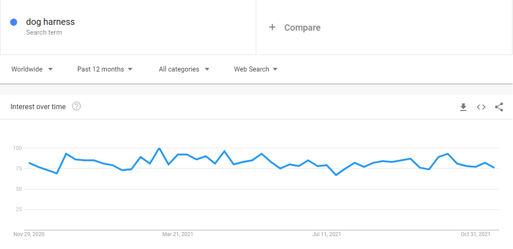The height and width of the screenshot is (249, 513).
Task: Share the Interest over time chart
Action: coord(499,107)
